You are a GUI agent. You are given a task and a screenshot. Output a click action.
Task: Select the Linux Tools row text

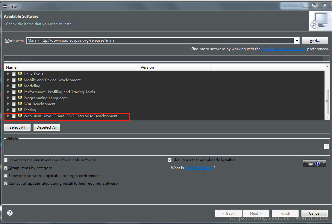(x=33, y=74)
